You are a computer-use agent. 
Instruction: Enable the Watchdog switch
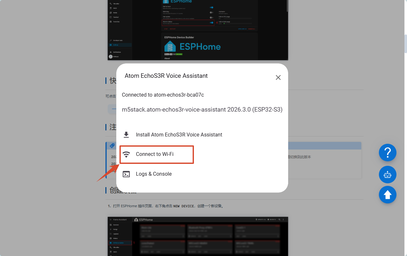[x=211, y=12]
